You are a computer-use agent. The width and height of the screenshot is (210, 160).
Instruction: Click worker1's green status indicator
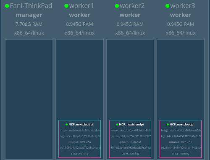(x=66, y=6)
